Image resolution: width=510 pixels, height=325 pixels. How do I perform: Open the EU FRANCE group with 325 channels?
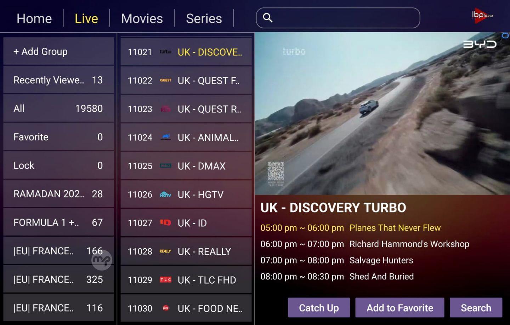[58, 279]
